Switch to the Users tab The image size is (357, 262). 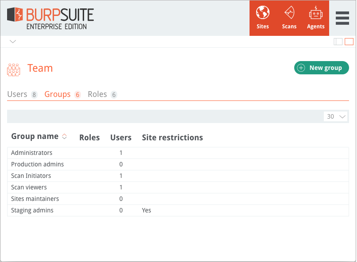(x=22, y=94)
